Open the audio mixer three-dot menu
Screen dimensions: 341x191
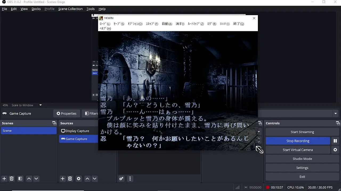[130, 179]
